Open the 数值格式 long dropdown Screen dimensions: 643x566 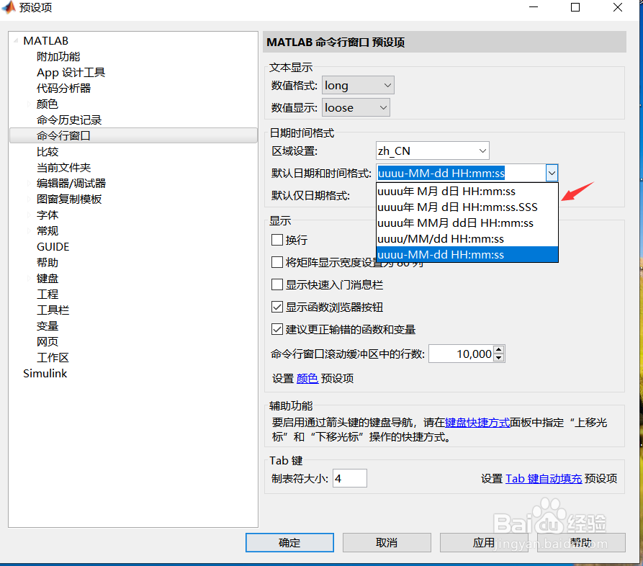point(358,85)
